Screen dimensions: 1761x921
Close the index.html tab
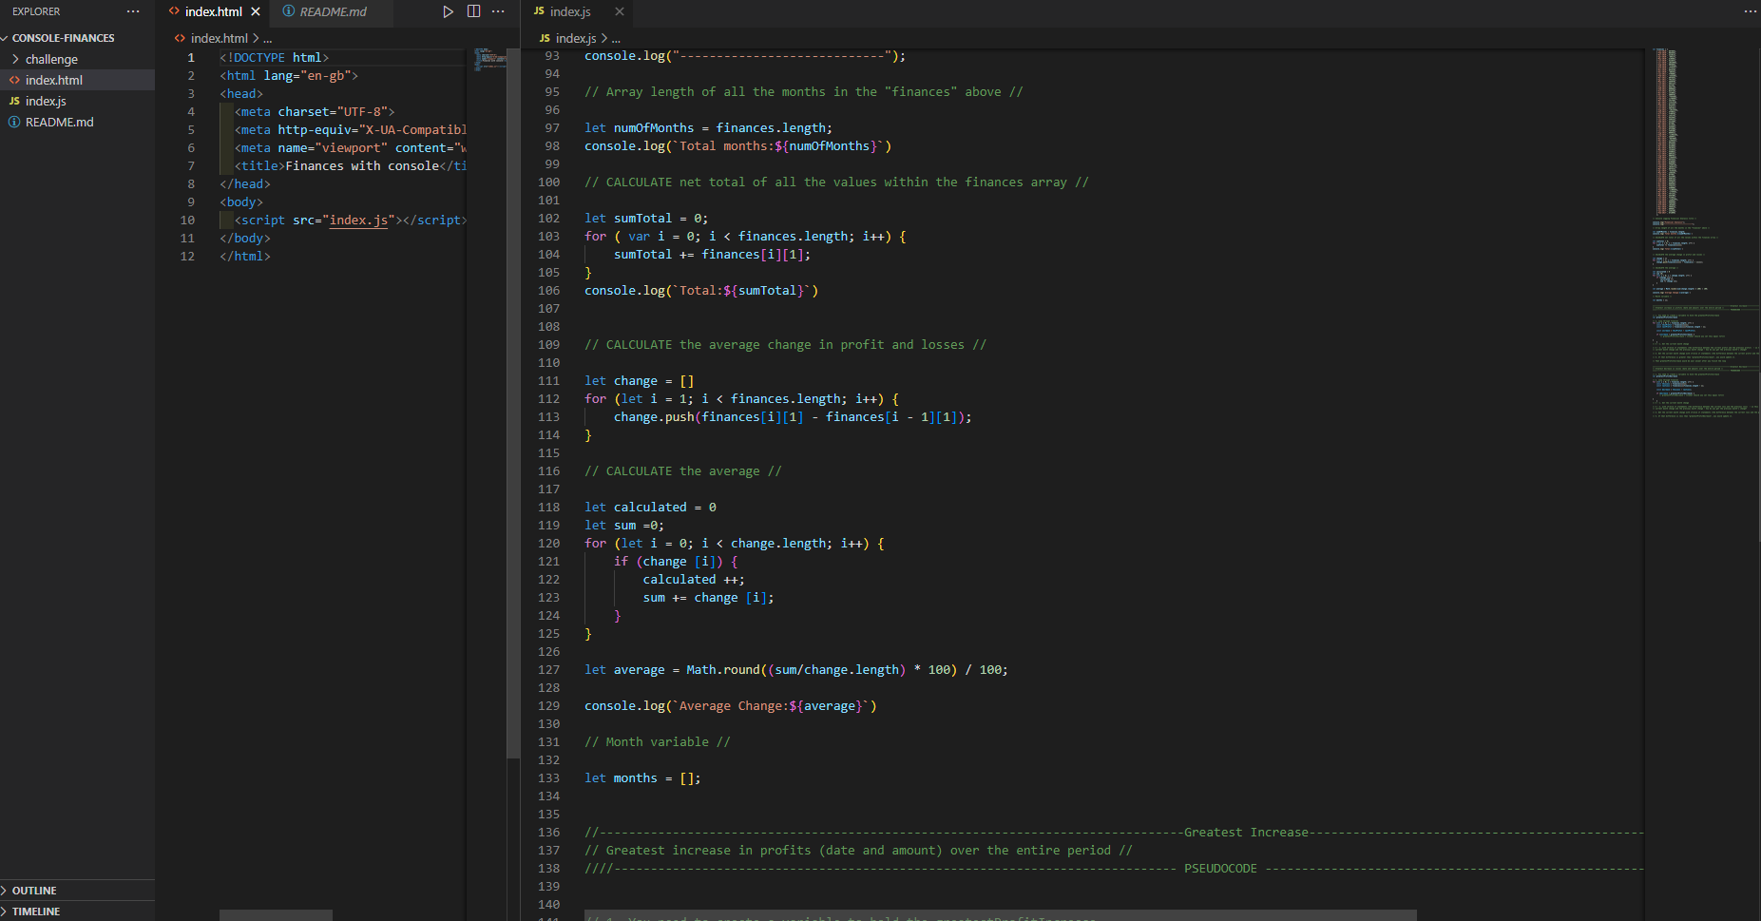click(255, 11)
